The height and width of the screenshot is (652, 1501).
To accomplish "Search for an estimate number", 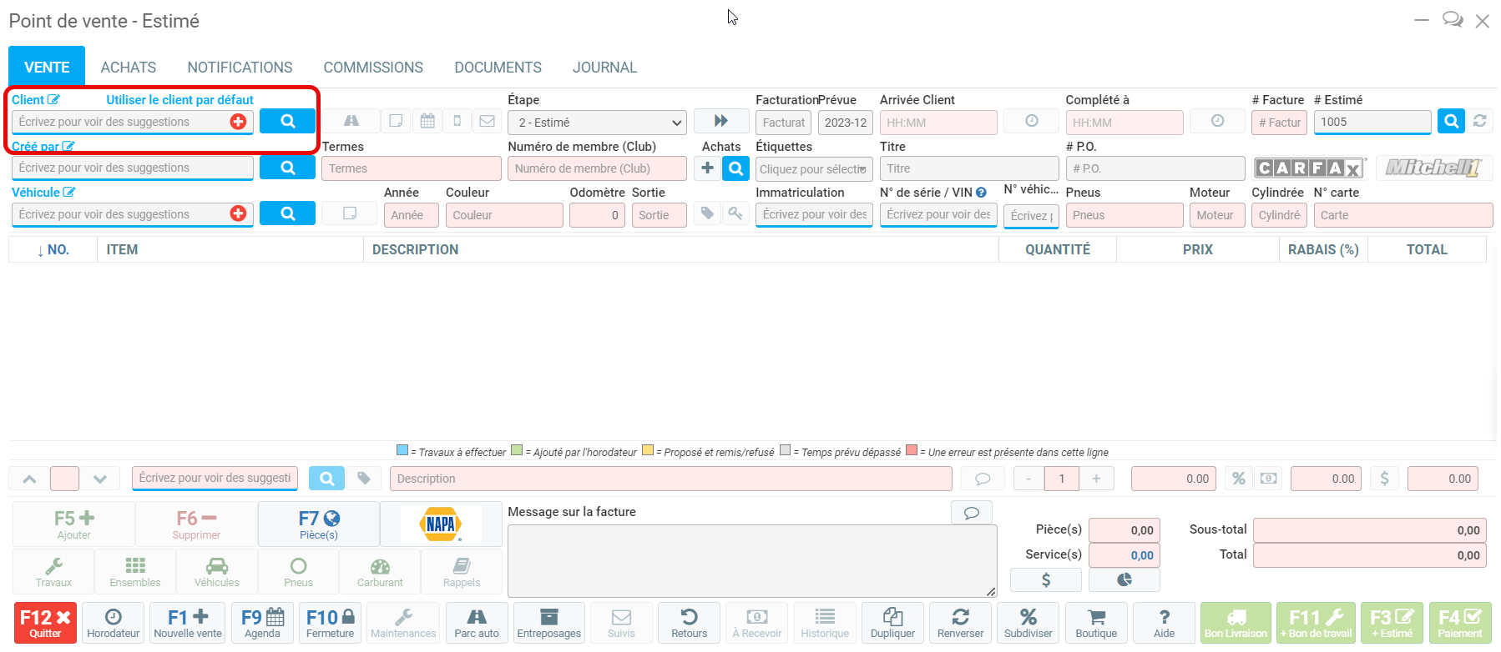I will tap(1451, 122).
